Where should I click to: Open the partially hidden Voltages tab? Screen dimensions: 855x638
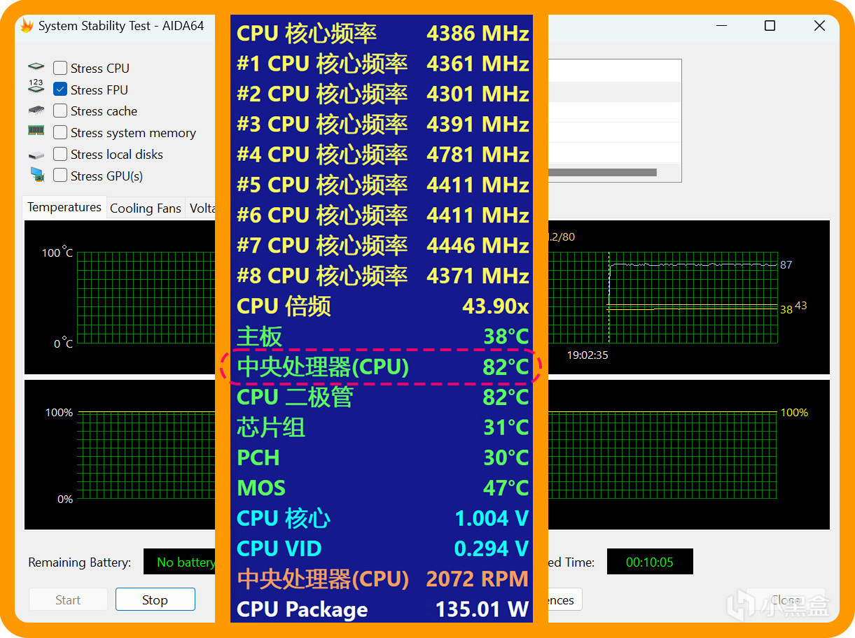point(202,208)
